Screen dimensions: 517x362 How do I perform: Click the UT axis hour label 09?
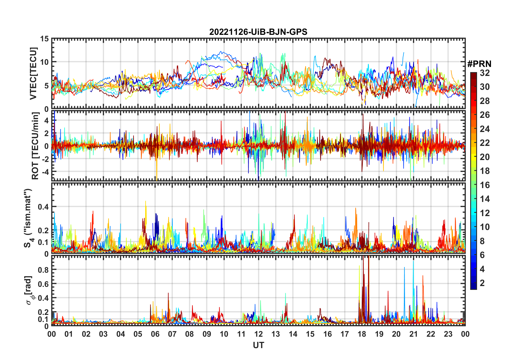(207, 334)
